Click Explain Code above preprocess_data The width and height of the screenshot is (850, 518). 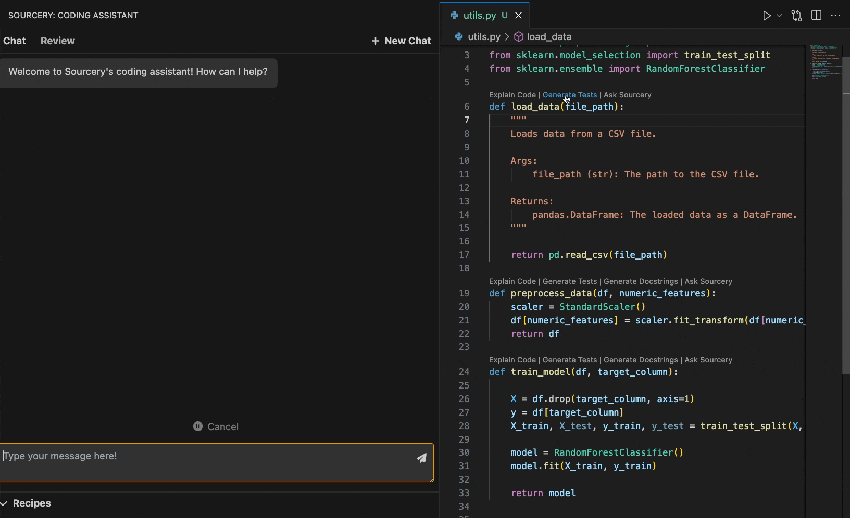512,281
